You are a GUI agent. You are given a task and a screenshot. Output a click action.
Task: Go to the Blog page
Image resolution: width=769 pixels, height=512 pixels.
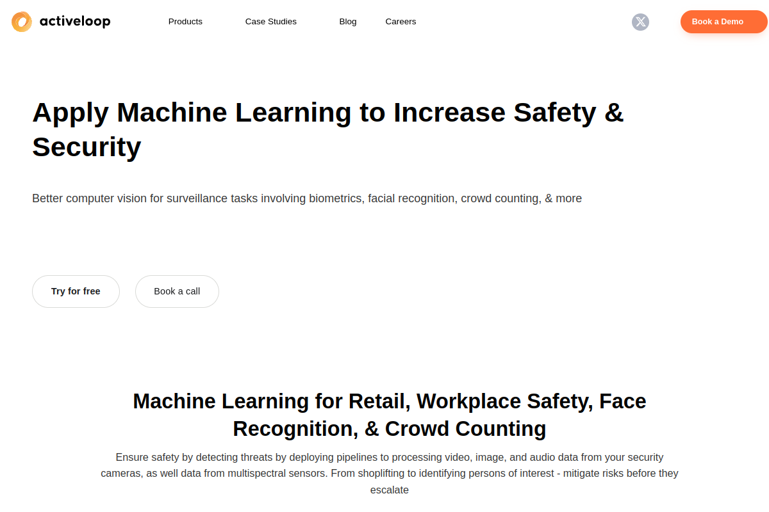[348, 22]
